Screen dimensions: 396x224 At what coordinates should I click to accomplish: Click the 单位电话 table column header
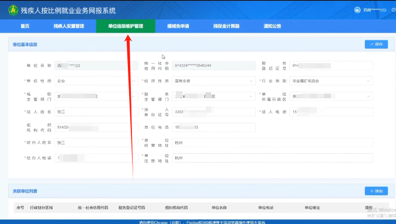coord(266,208)
